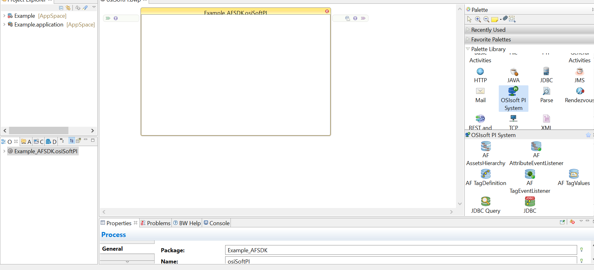Open the Console tab
This screenshot has width=594, height=270.
coord(217,223)
